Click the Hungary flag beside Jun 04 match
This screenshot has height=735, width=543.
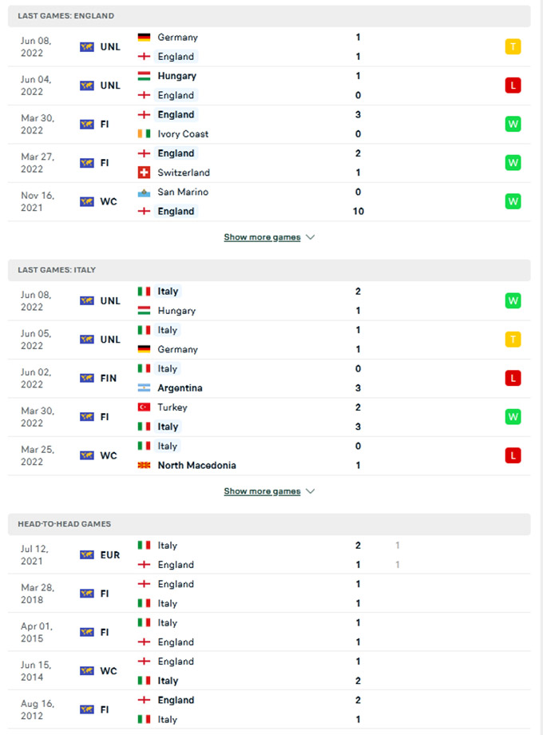(x=145, y=76)
